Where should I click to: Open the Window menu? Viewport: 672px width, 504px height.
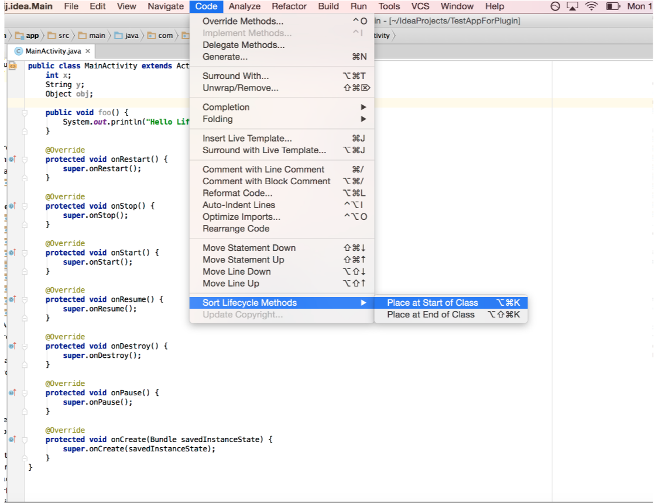click(457, 6)
